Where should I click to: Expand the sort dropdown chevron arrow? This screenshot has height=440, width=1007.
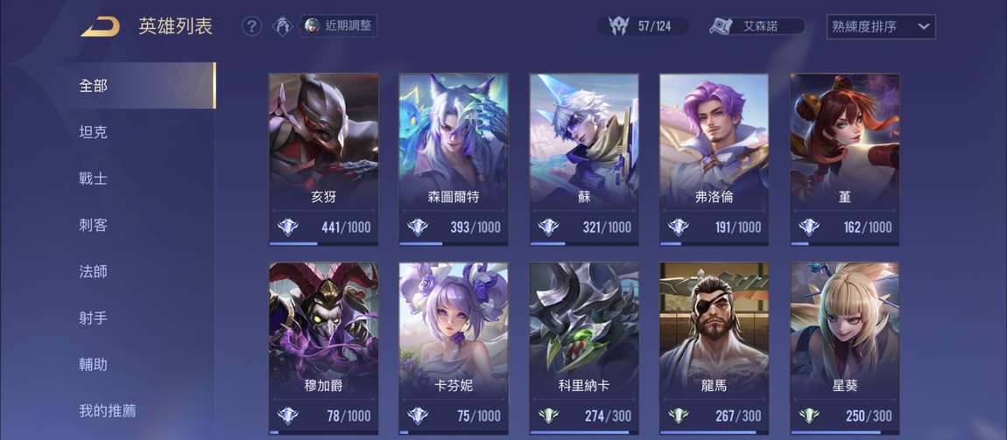(x=924, y=27)
